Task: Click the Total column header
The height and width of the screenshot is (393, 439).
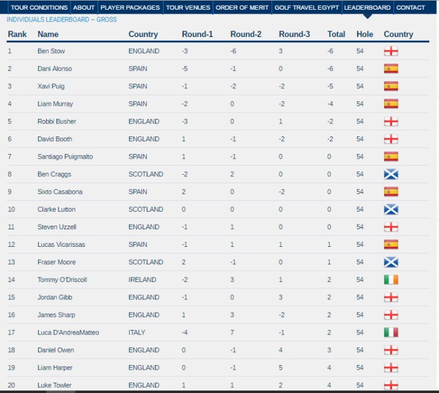Action: 336,34
